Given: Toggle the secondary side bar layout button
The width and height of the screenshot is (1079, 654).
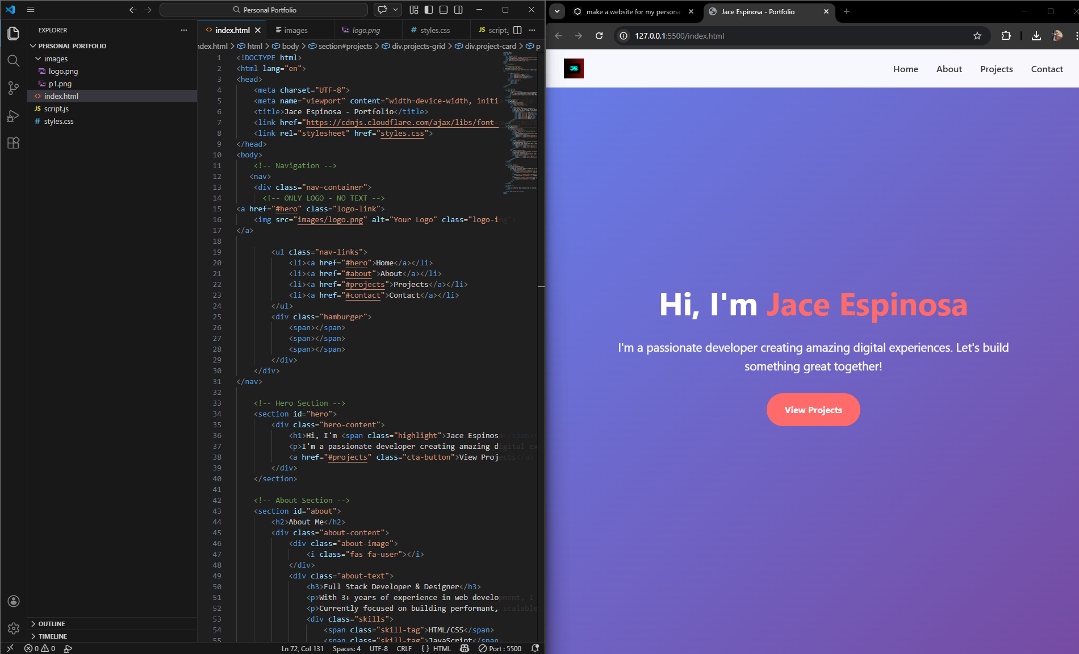Looking at the screenshot, I should (x=458, y=10).
